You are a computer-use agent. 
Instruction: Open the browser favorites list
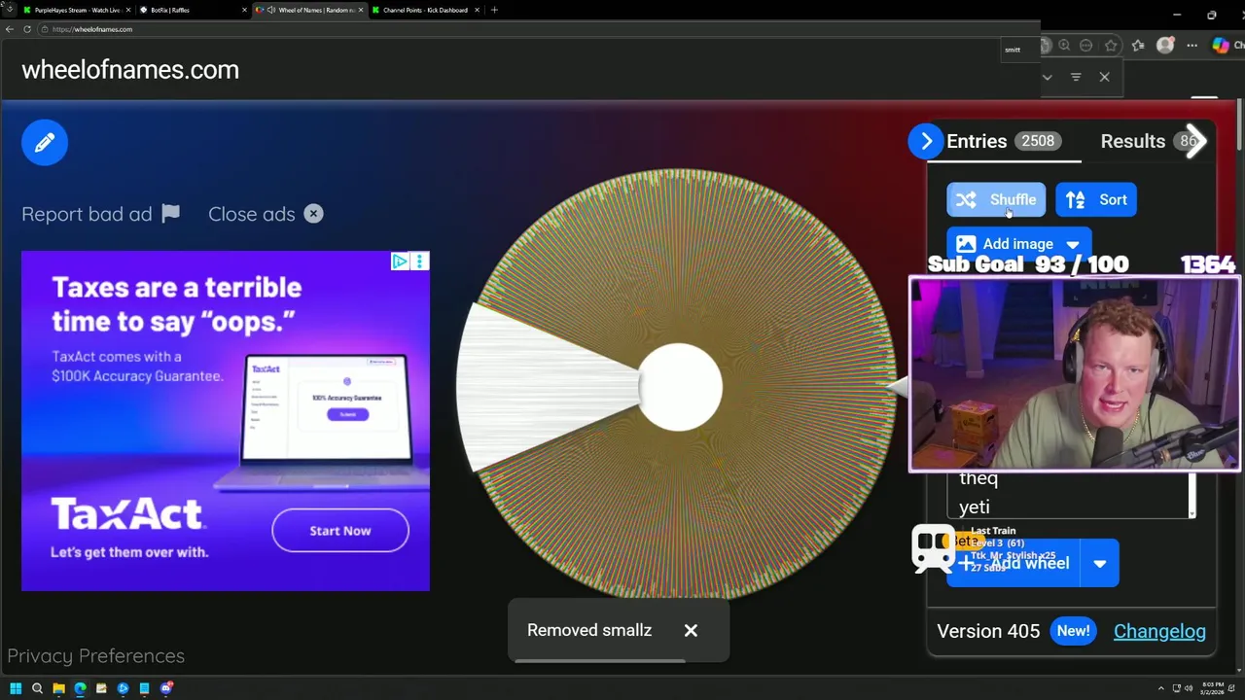click(x=1138, y=45)
